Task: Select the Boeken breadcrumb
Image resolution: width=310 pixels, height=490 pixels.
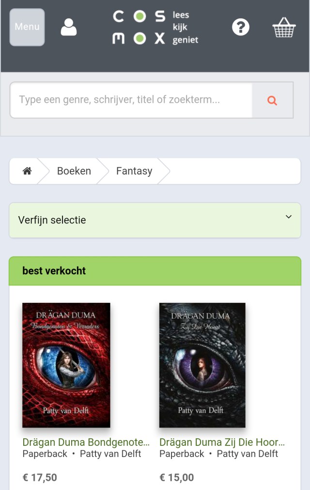Action: 74,171
